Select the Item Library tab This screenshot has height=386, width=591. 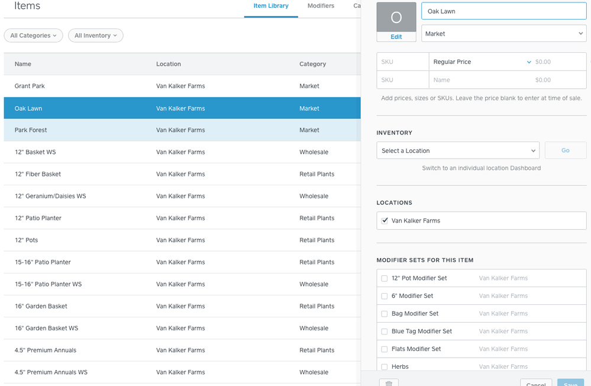click(271, 6)
